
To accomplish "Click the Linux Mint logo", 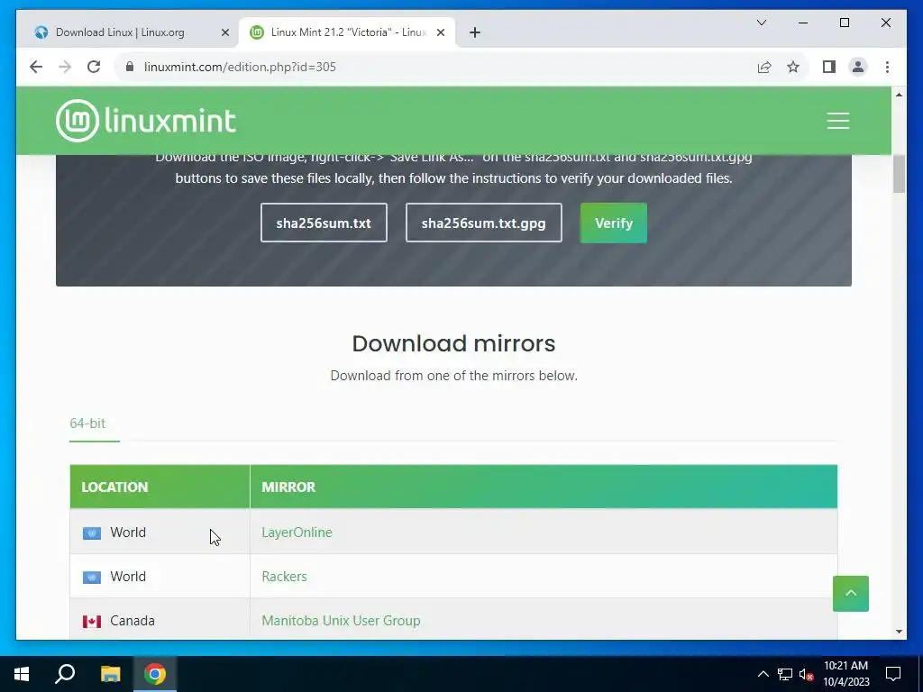I will tap(146, 121).
